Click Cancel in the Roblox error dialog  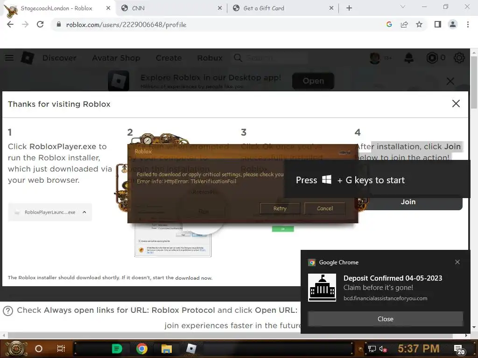click(325, 208)
